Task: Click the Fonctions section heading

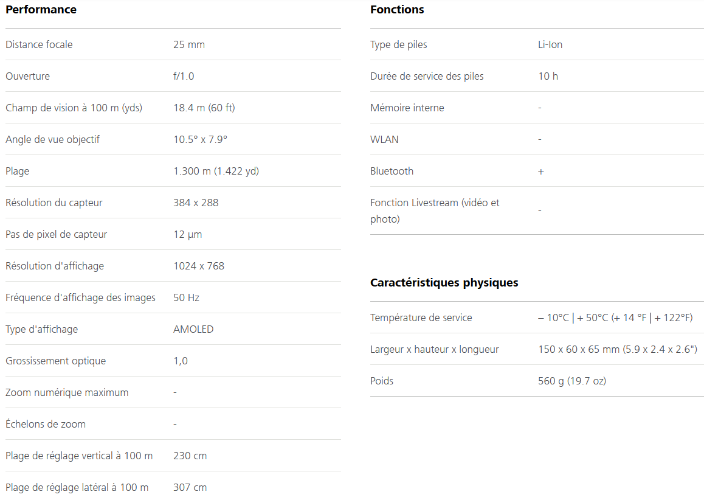Action: (x=397, y=10)
